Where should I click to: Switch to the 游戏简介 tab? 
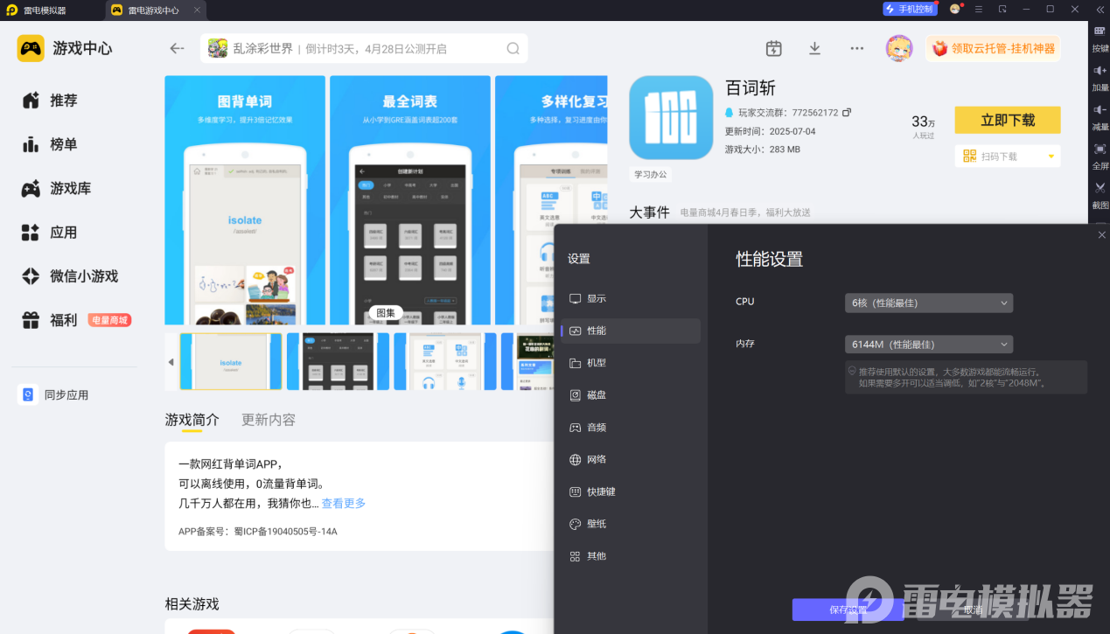coord(192,420)
